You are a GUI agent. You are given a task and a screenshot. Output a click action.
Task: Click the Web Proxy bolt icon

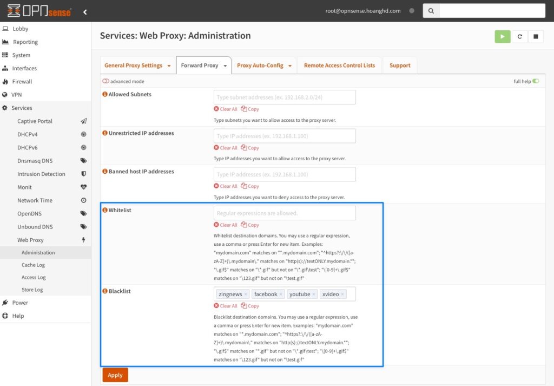(x=83, y=240)
